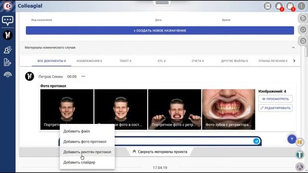The width and height of the screenshot is (308, 173).
Task: Click the Дата column header
Action: [x=158, y=20]
